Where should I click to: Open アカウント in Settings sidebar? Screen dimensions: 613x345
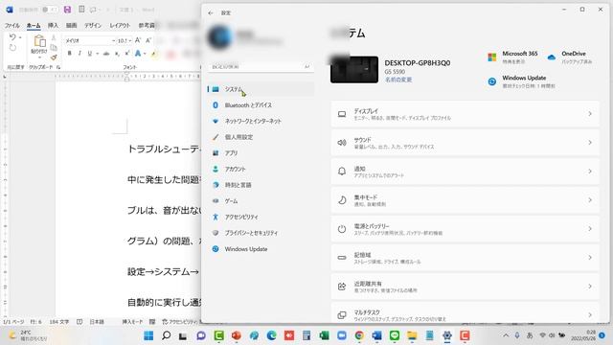(x=261, y=169)
